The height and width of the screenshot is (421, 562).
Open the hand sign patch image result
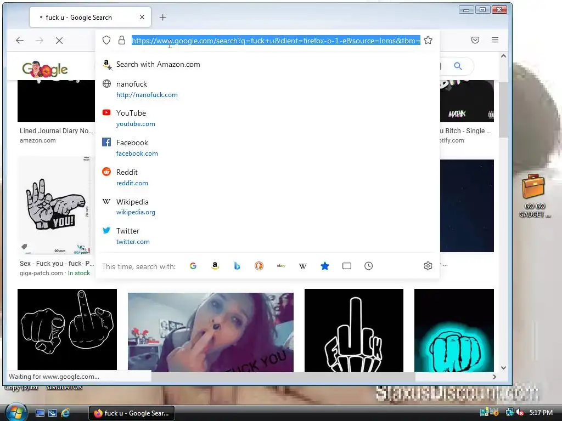[54, 205]
